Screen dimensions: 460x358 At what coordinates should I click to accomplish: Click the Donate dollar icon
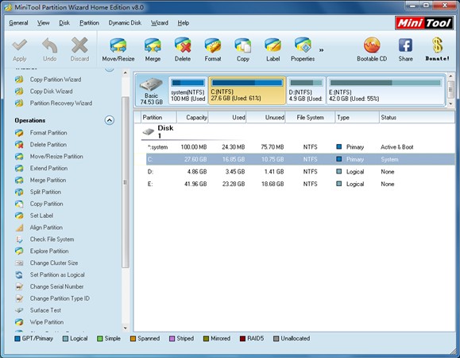point(437,45)
